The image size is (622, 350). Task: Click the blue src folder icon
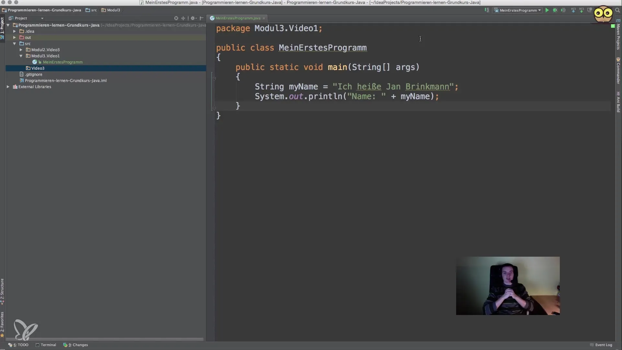pos(22,44)
